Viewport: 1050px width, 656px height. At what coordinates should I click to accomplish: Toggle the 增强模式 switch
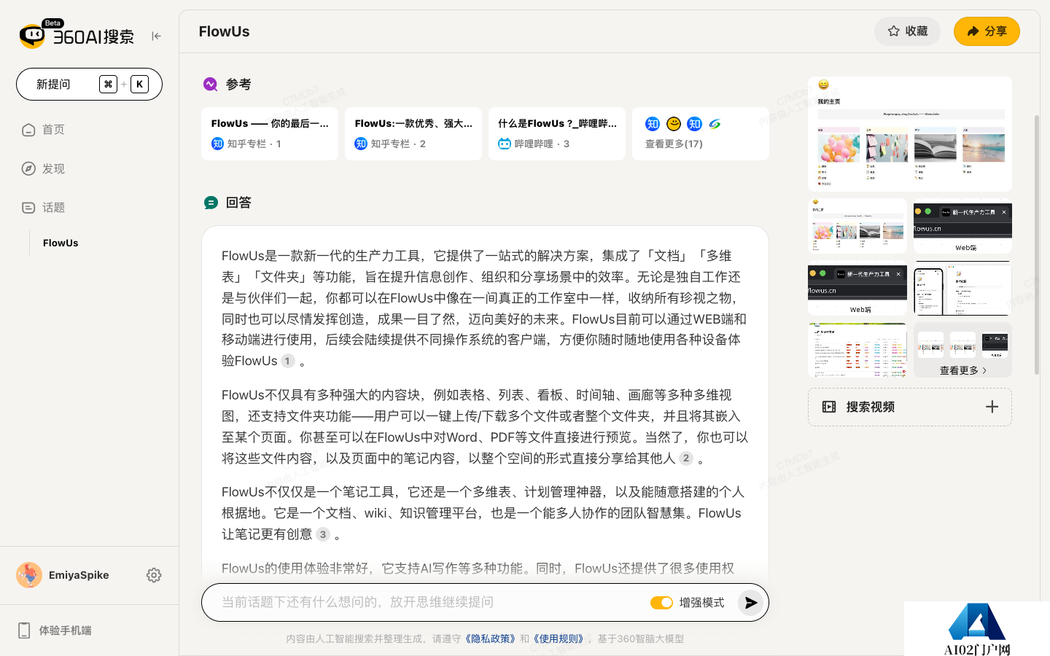tap(661, 603)
